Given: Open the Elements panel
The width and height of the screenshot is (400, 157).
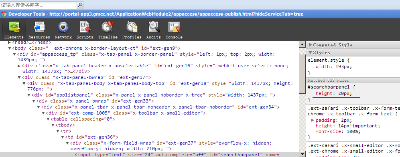Looking at the screenshot, I should [14, 30].
